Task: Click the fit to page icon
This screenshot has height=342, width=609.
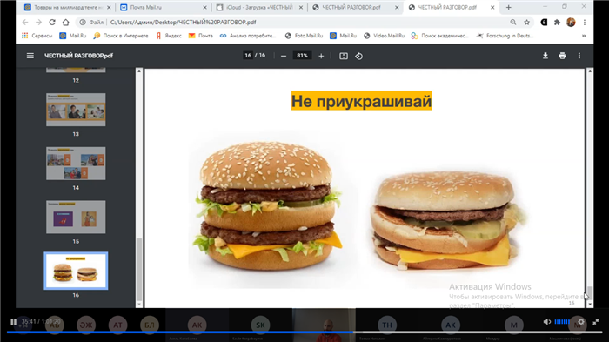Action: tap(344, 56)
